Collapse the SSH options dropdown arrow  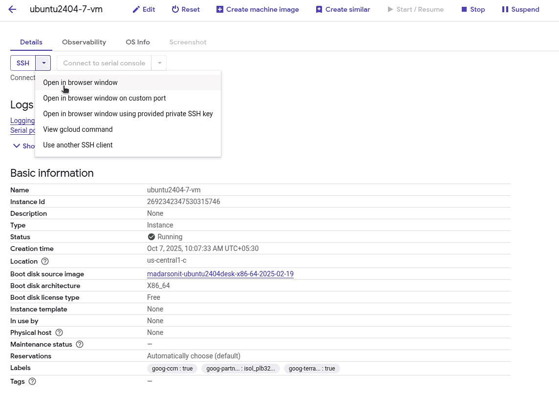click(x=43, y=63)
